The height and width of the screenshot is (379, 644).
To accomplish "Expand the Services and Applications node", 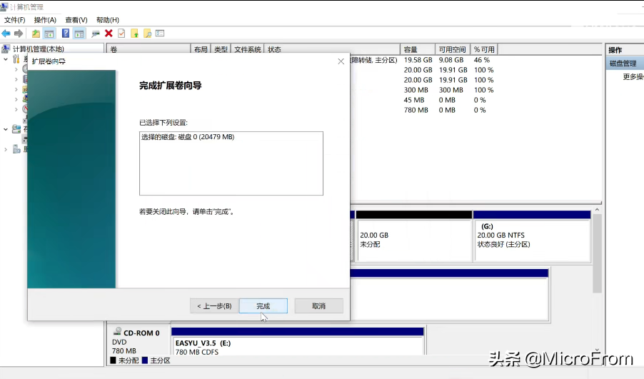I will (6, 149).
